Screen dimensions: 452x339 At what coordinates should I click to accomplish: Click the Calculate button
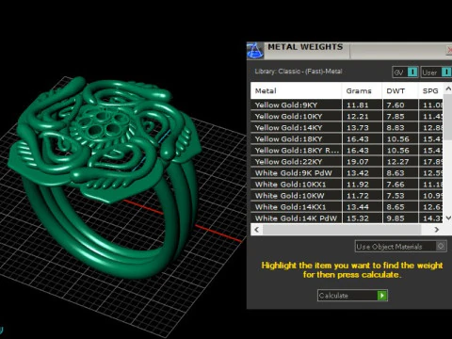point(352,296)
